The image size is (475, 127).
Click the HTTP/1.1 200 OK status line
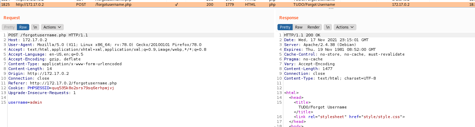click(302, 35)
